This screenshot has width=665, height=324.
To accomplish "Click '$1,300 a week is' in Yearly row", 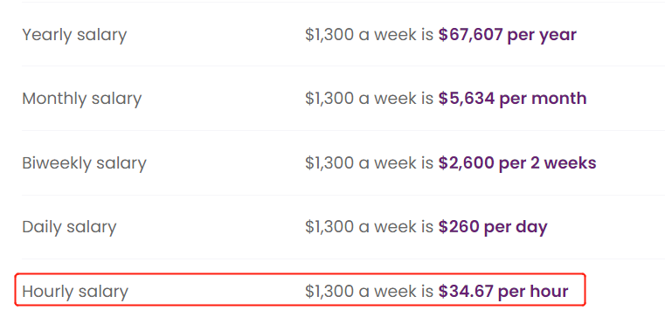I will coord(370,35).
